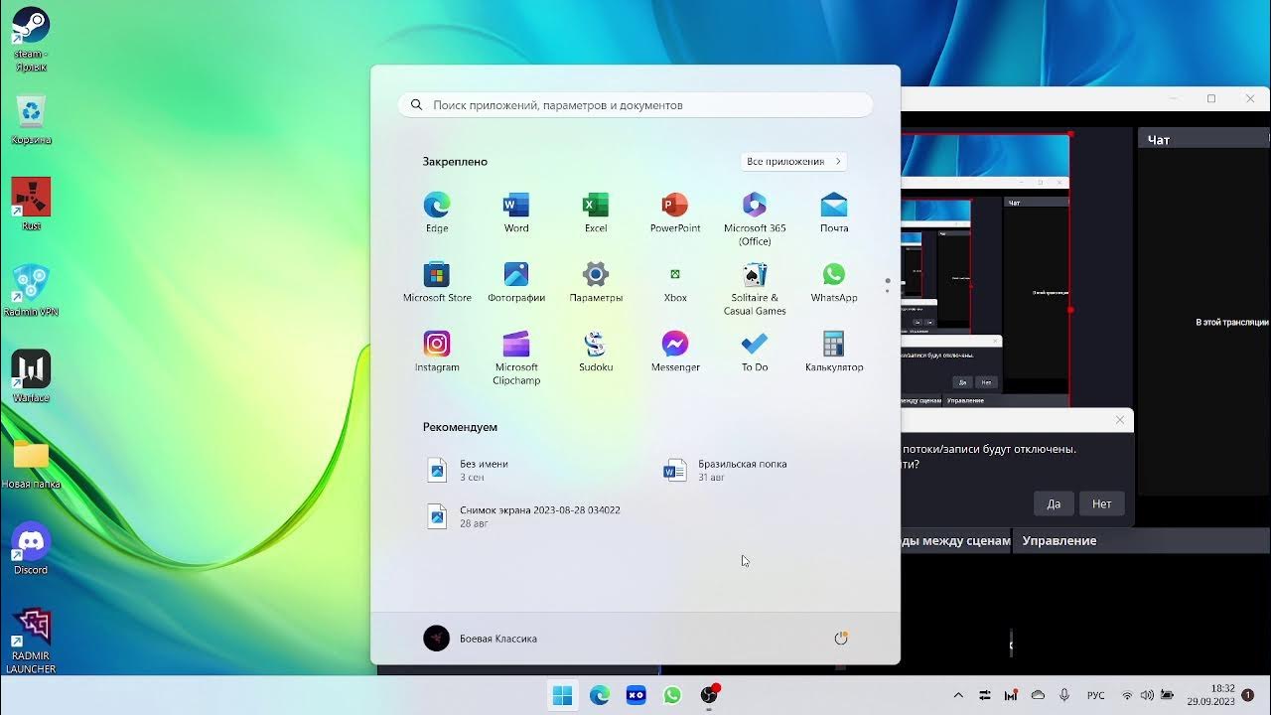Click the pinned apps page indicator dots
Screen dimensions: 1271x715
(x=888, y=286)
